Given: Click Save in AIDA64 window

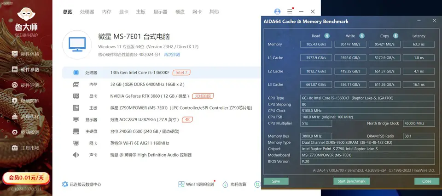Looking at the screenshot, I should [276, 181].
